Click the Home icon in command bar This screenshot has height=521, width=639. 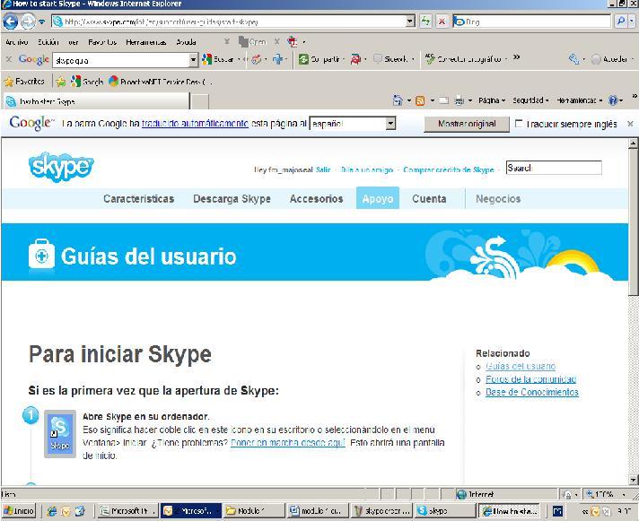point(398,100)
